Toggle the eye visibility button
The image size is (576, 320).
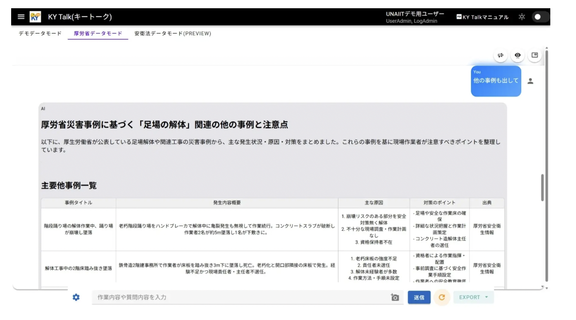(518, 55)
